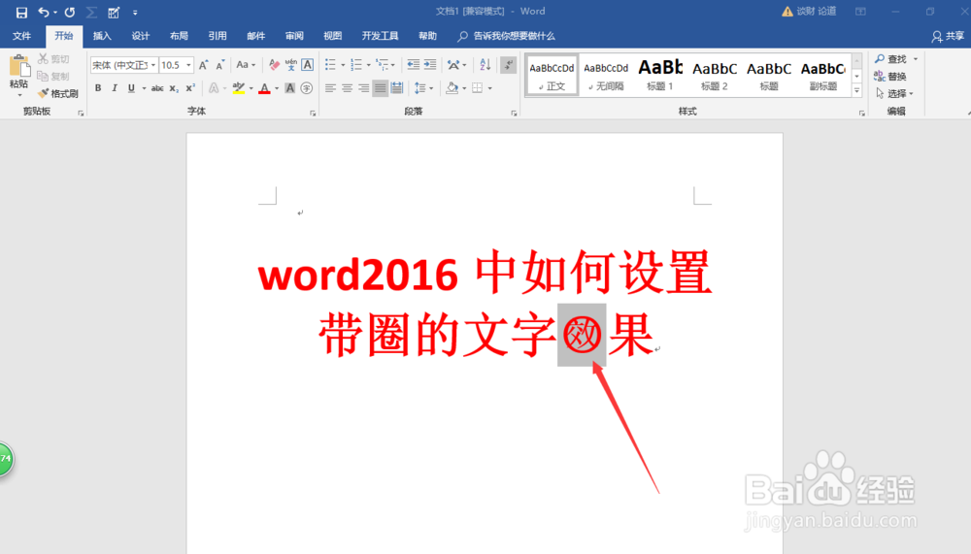The width and height of the screenshot is (971, 554).
Task: Open the Font dialog launcher
Action: (313, 114)
